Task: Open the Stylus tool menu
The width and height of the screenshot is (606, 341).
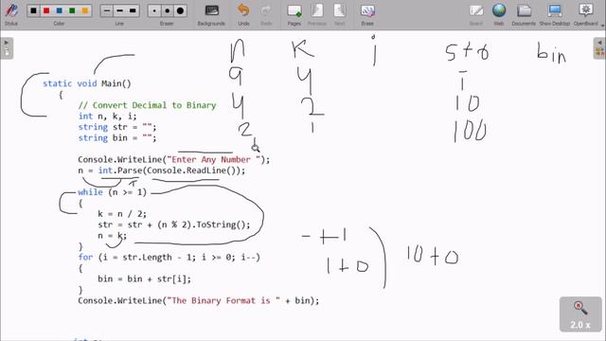Action: [x=11, y=13]
